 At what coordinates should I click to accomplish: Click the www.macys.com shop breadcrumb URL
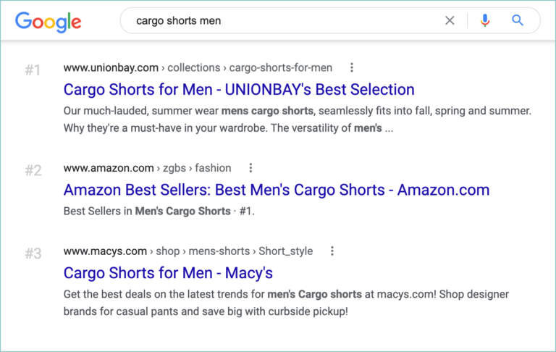188,251
